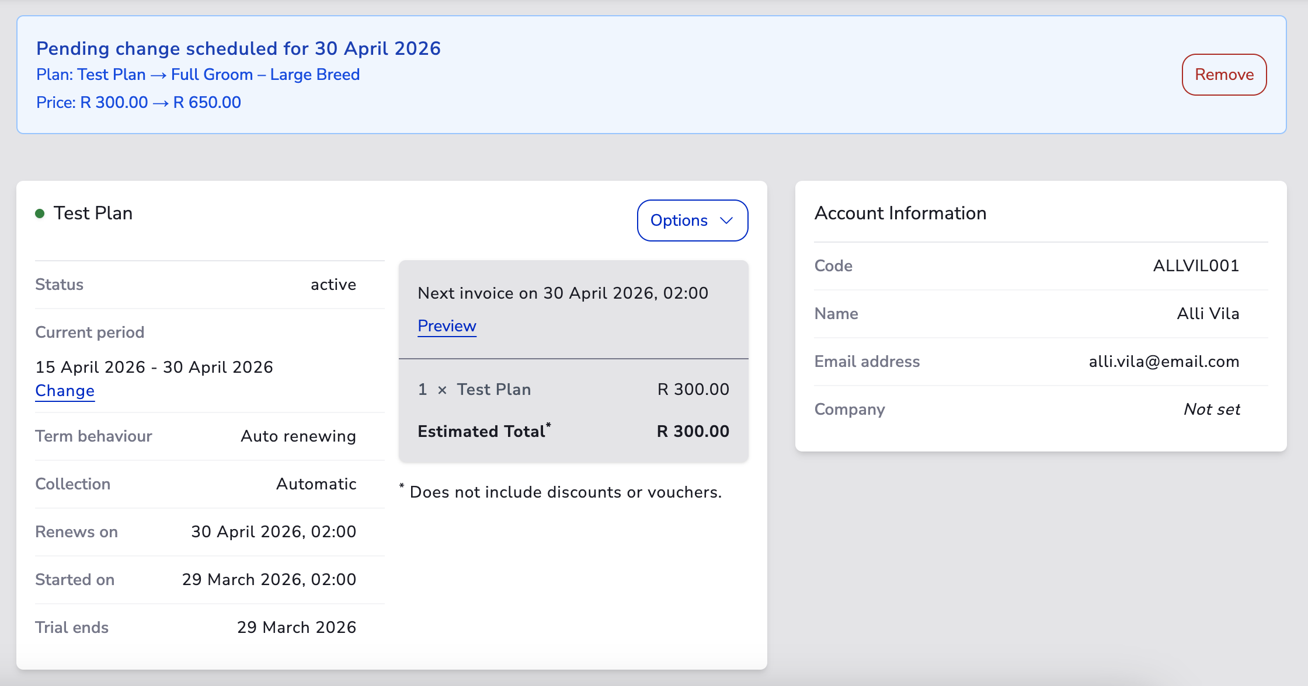Click the Full Groom – Large Breed plan text

265,75
